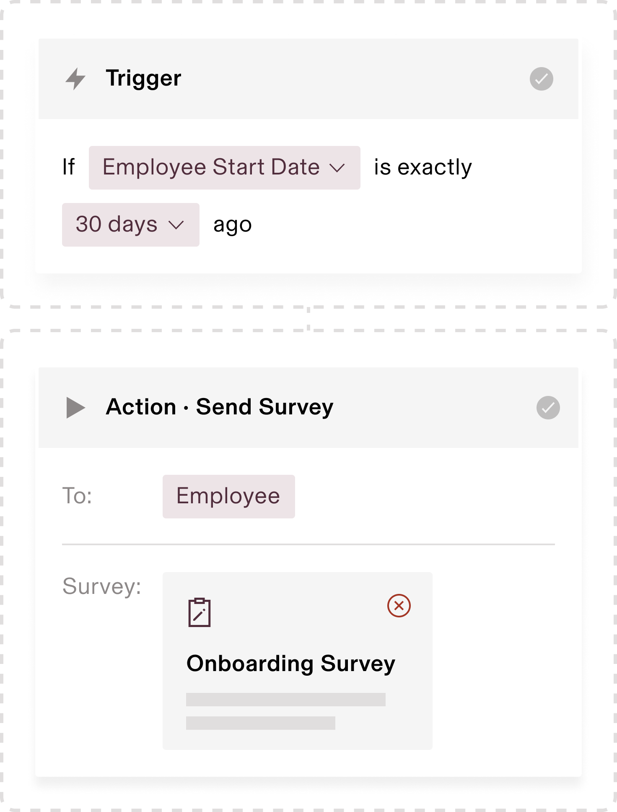The height and width of the screenshot is (812, 617).
Task: Select the Action · Send Survey header
Action: point(220,407)
